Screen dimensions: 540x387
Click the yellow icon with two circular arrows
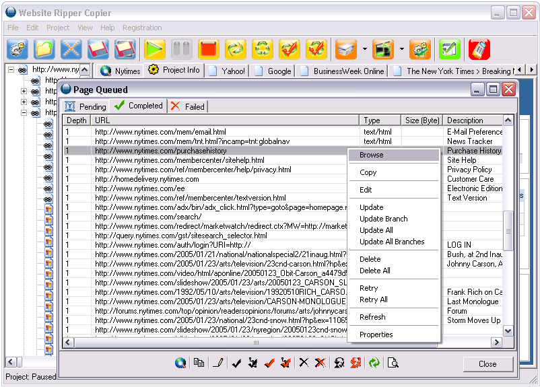pos(236,49)
